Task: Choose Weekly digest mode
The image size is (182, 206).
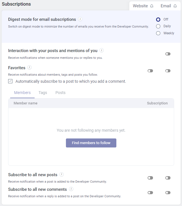Action: [x=158, y=33]
